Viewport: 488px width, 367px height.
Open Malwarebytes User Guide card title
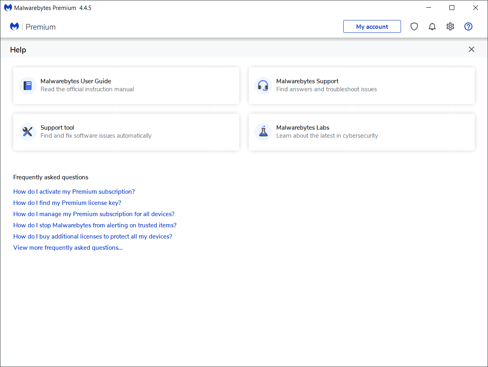point(76,81)
